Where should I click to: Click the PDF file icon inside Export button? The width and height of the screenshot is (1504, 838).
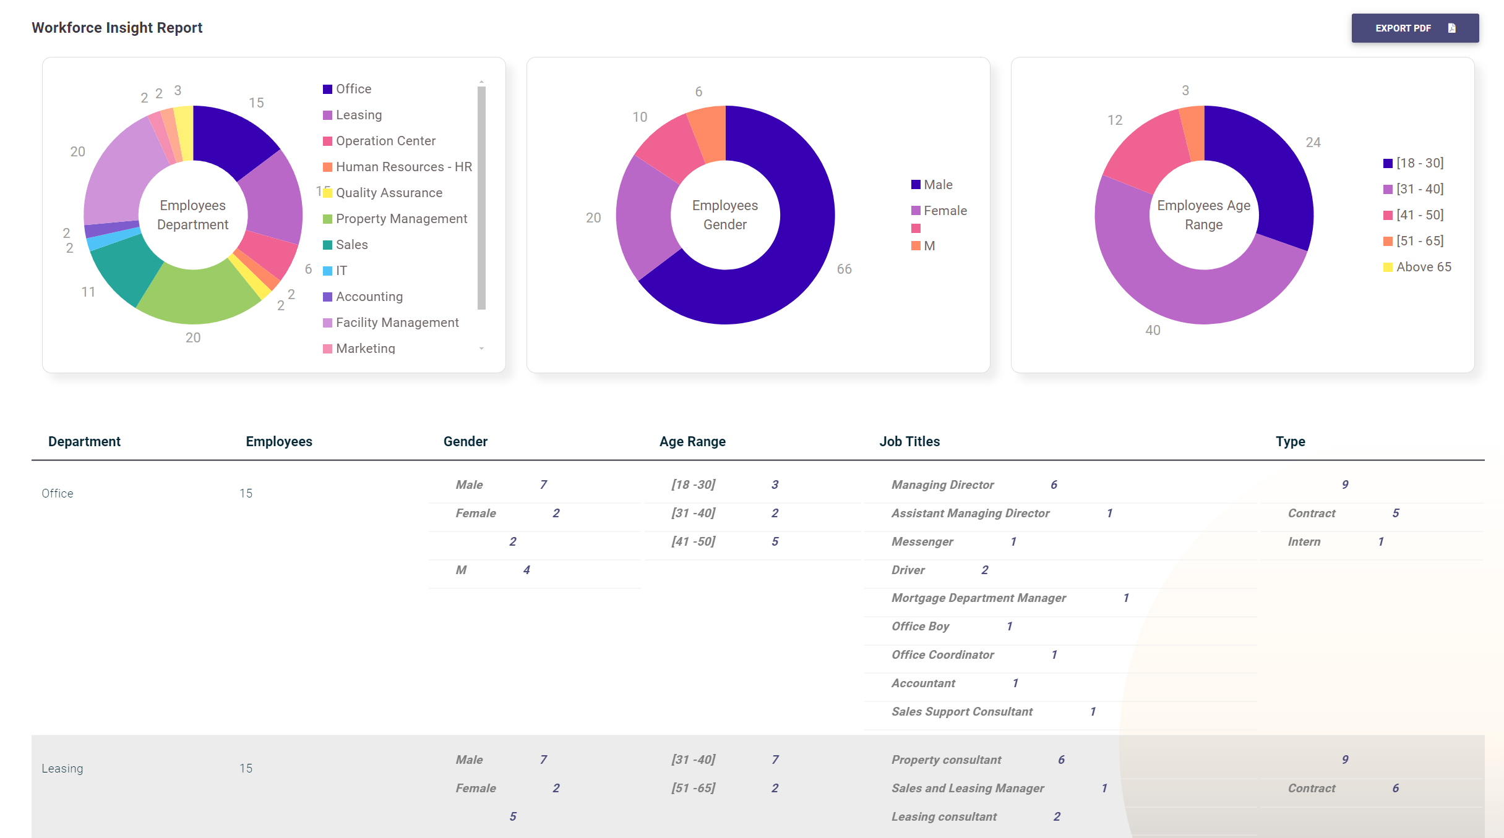tap(1453, 27)
